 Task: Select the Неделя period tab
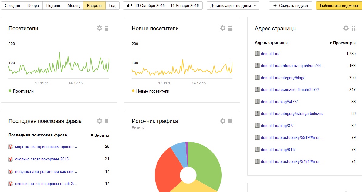pos(53,5)
